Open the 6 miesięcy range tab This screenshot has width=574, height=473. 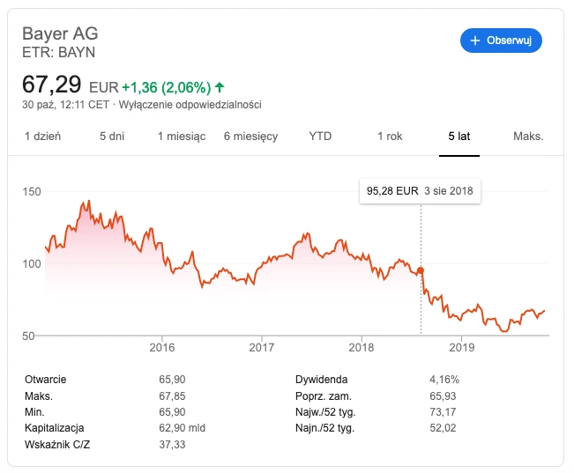click(250, 137)
